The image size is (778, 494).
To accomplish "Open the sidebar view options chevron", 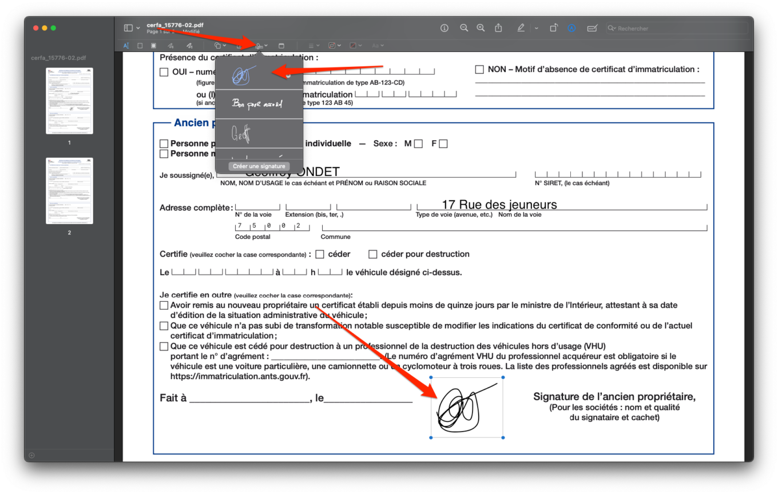I will tap(138, 28).
